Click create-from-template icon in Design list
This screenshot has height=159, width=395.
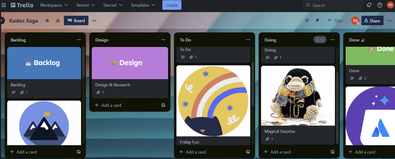pyautogui.click(x=163, y=105)
